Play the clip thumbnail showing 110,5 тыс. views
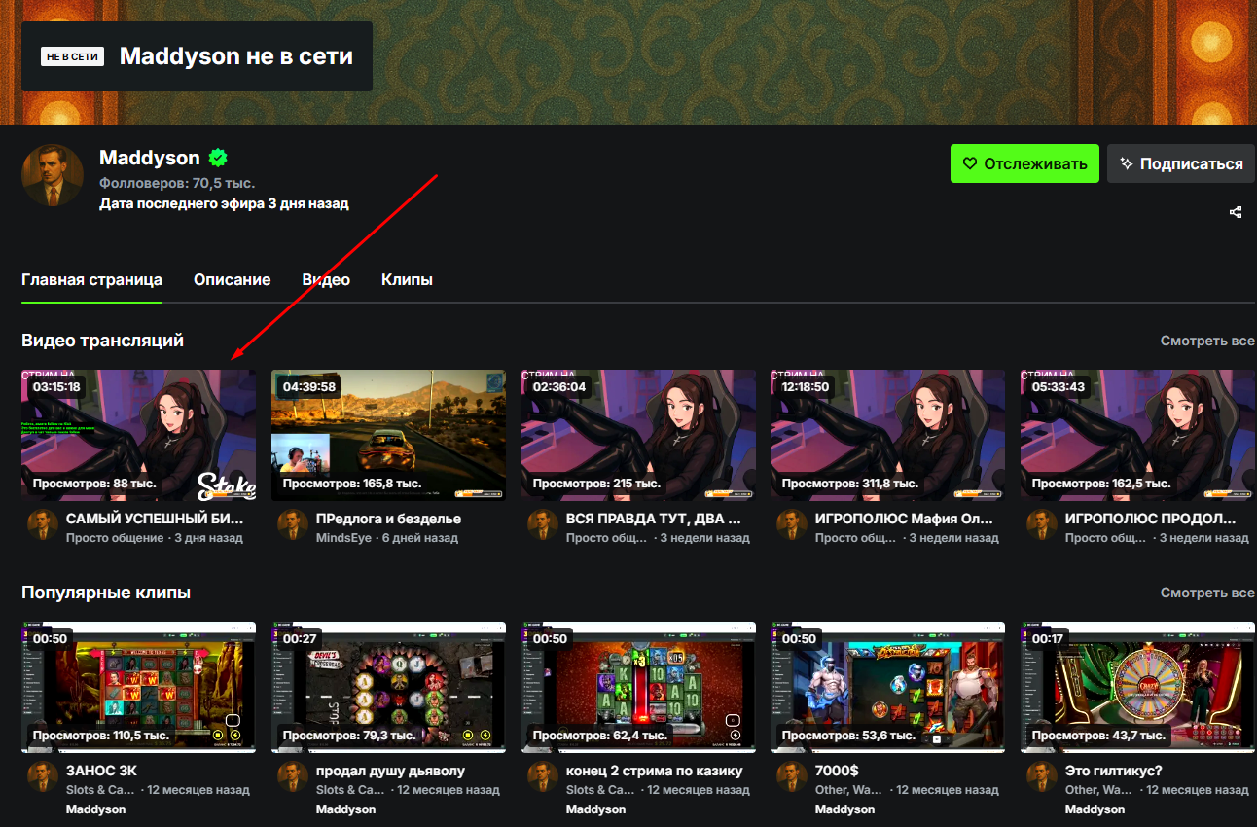This screenshot has height=827, width=1257. coord(139,687)
